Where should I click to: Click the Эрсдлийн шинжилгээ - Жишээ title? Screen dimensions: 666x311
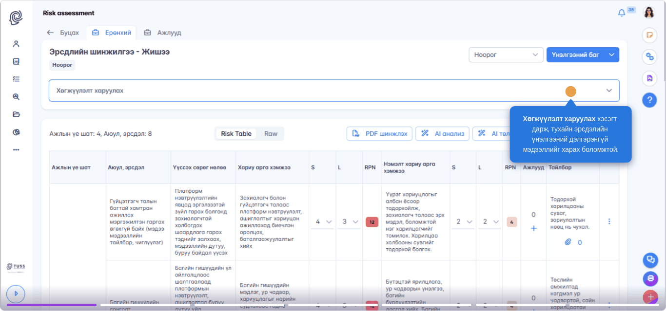[x=109, y=52]
